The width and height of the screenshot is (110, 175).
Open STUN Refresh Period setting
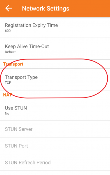tap(55, 162)
